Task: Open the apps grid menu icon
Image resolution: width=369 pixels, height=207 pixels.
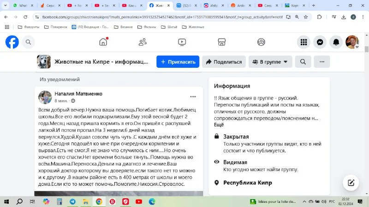Action: tap(304, 42)
